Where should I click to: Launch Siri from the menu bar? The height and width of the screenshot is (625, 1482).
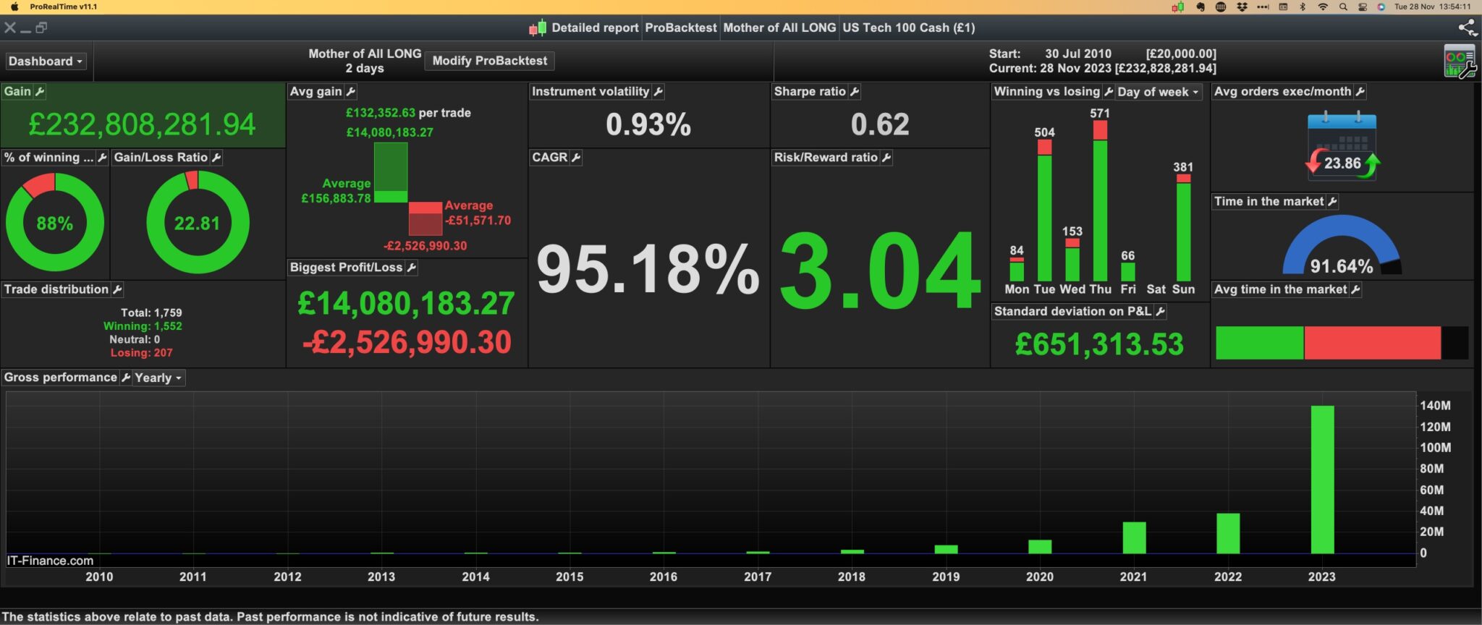(1381, 7)
